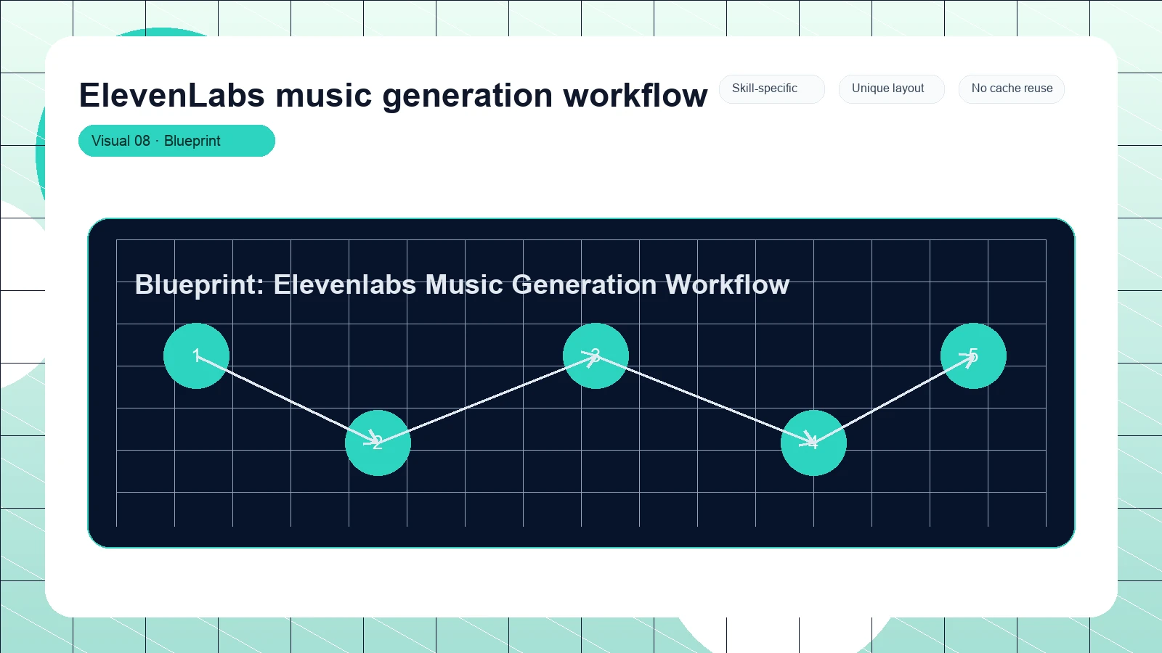Viewport: 1162px width, 653px height.
Task: Click the Skill-specific tag
Action: click(771, 89)
